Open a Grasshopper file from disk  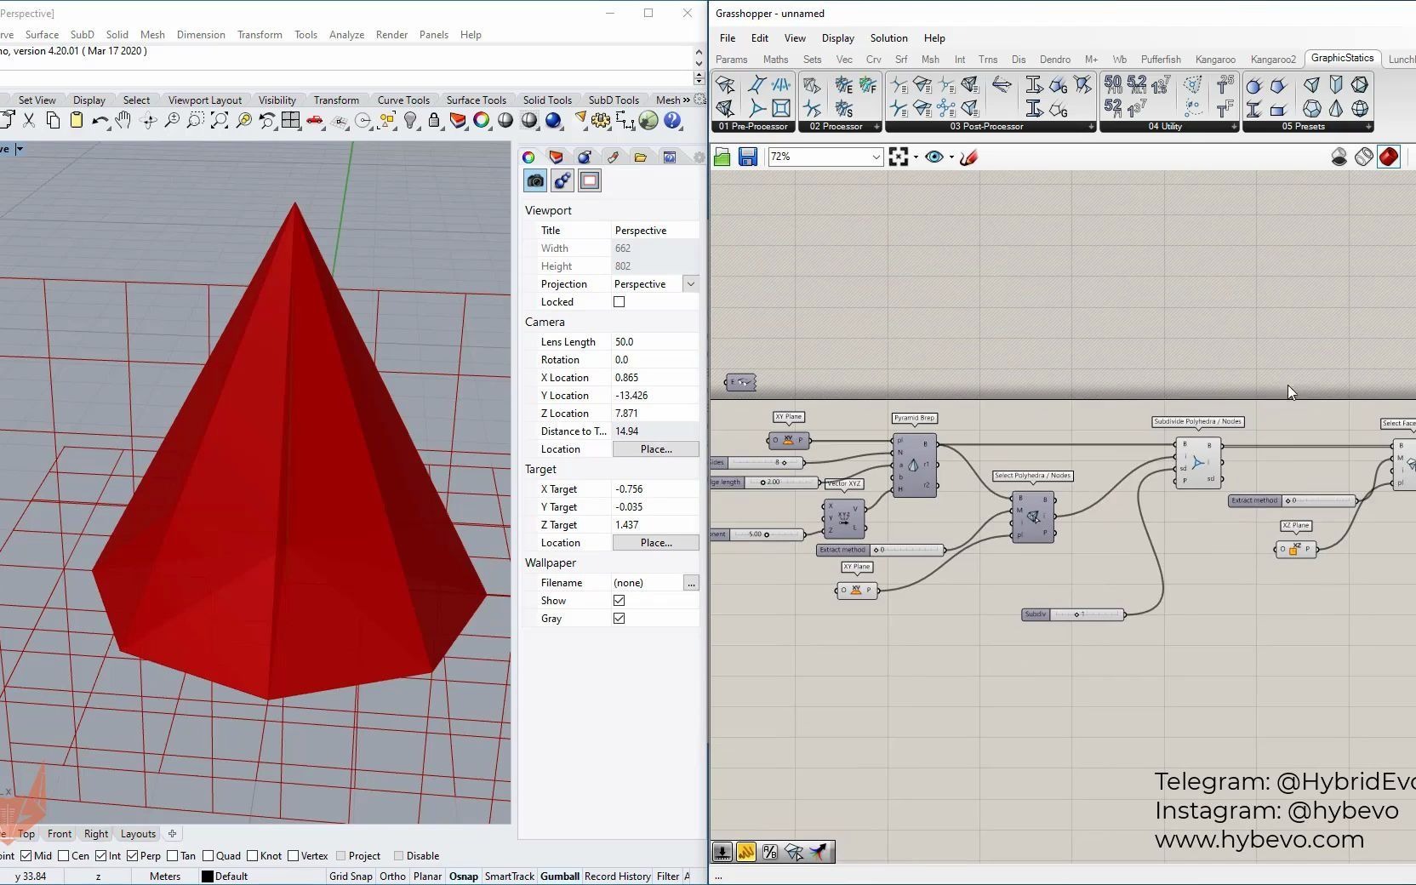722,157
